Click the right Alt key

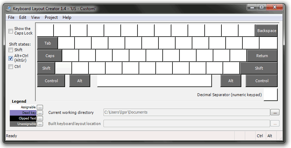(231, 81)
